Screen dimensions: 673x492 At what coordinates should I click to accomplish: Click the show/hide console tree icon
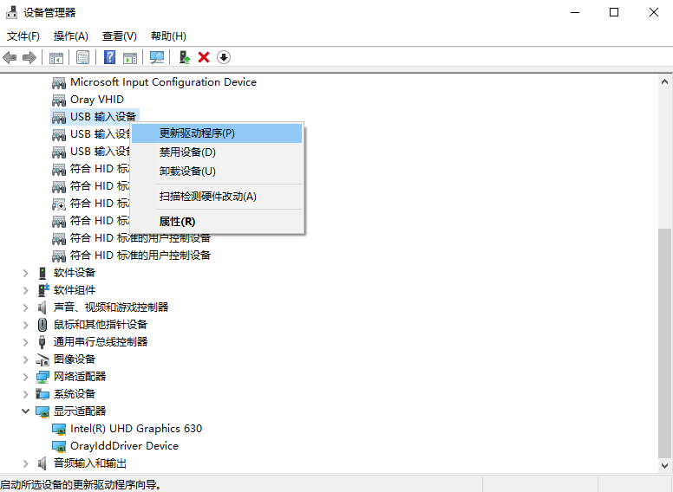(56, 57)
